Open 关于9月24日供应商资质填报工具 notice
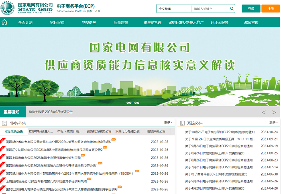 point(220,139)
